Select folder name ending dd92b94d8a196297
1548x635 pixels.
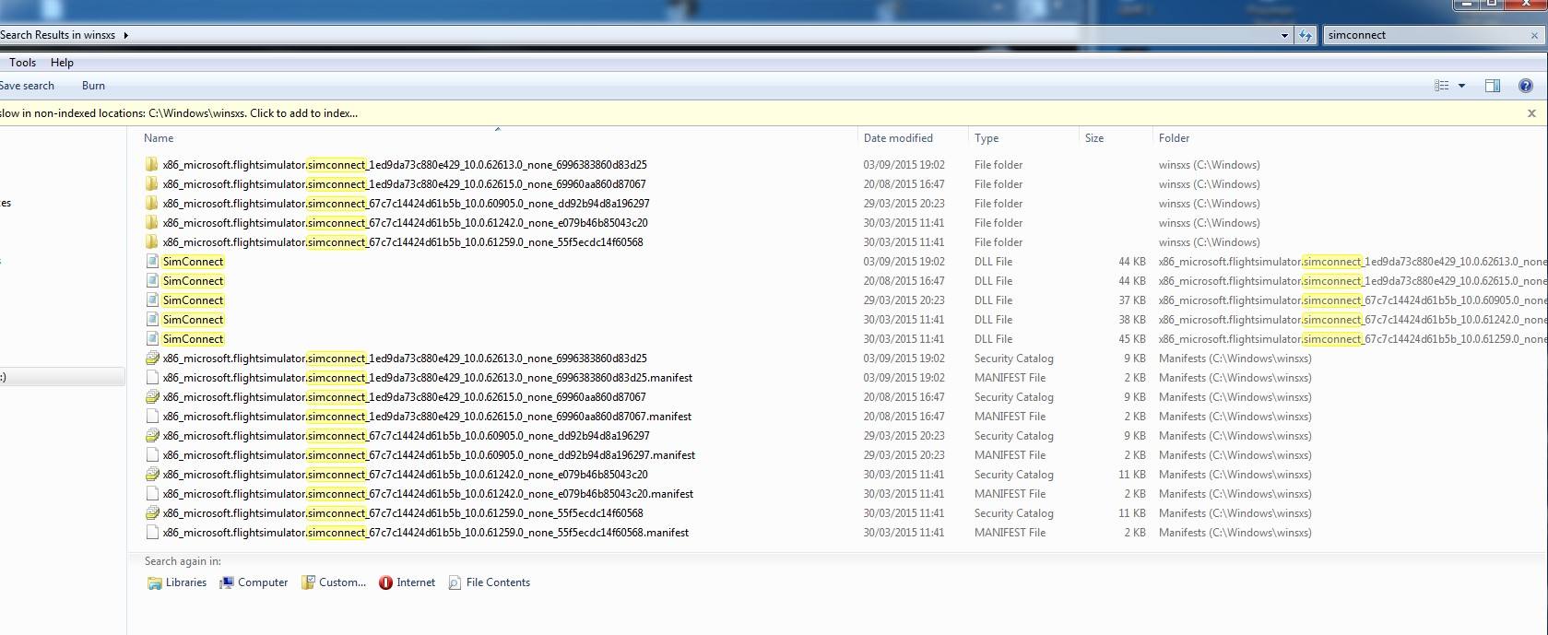[406, 204]
